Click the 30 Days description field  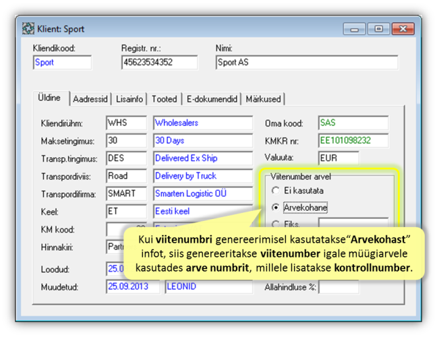pyautogui.click(x=203, y=140)
